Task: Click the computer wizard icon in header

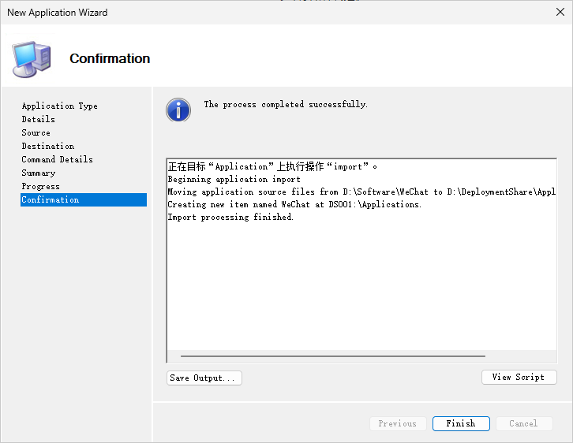Action: [x=32, y=58]
